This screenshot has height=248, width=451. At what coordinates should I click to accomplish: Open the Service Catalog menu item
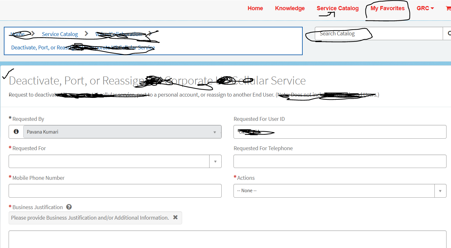(x=337, y=8)
